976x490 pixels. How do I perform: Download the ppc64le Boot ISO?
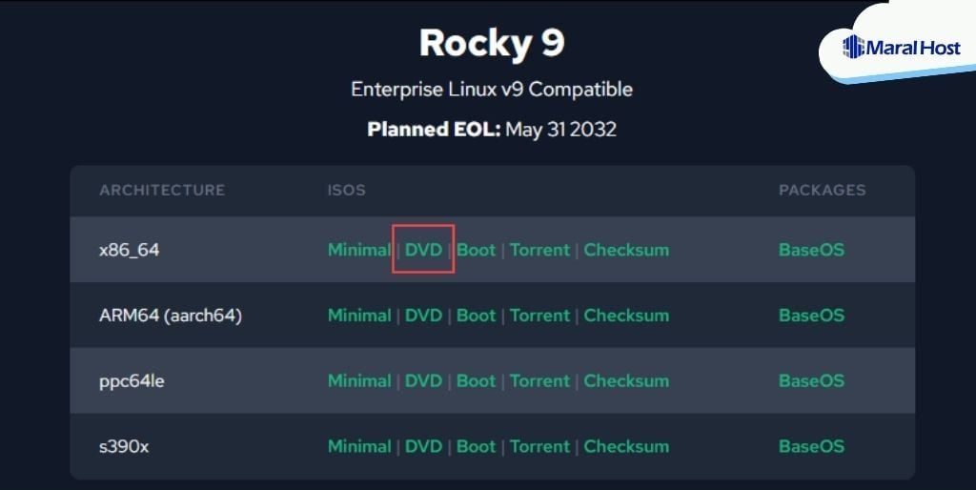477,380
